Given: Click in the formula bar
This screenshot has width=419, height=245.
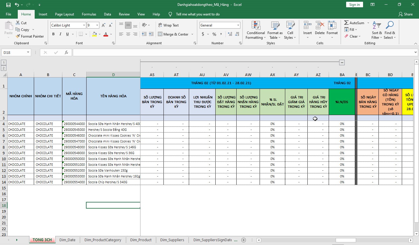Looking at the screenshot, I should [243, 52].
